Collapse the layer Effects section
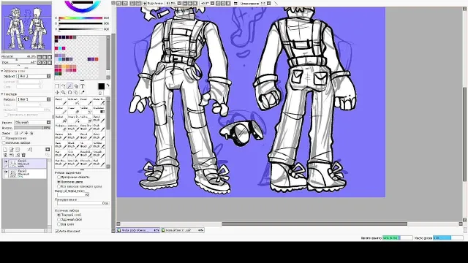468x263 pixels. 2,71
